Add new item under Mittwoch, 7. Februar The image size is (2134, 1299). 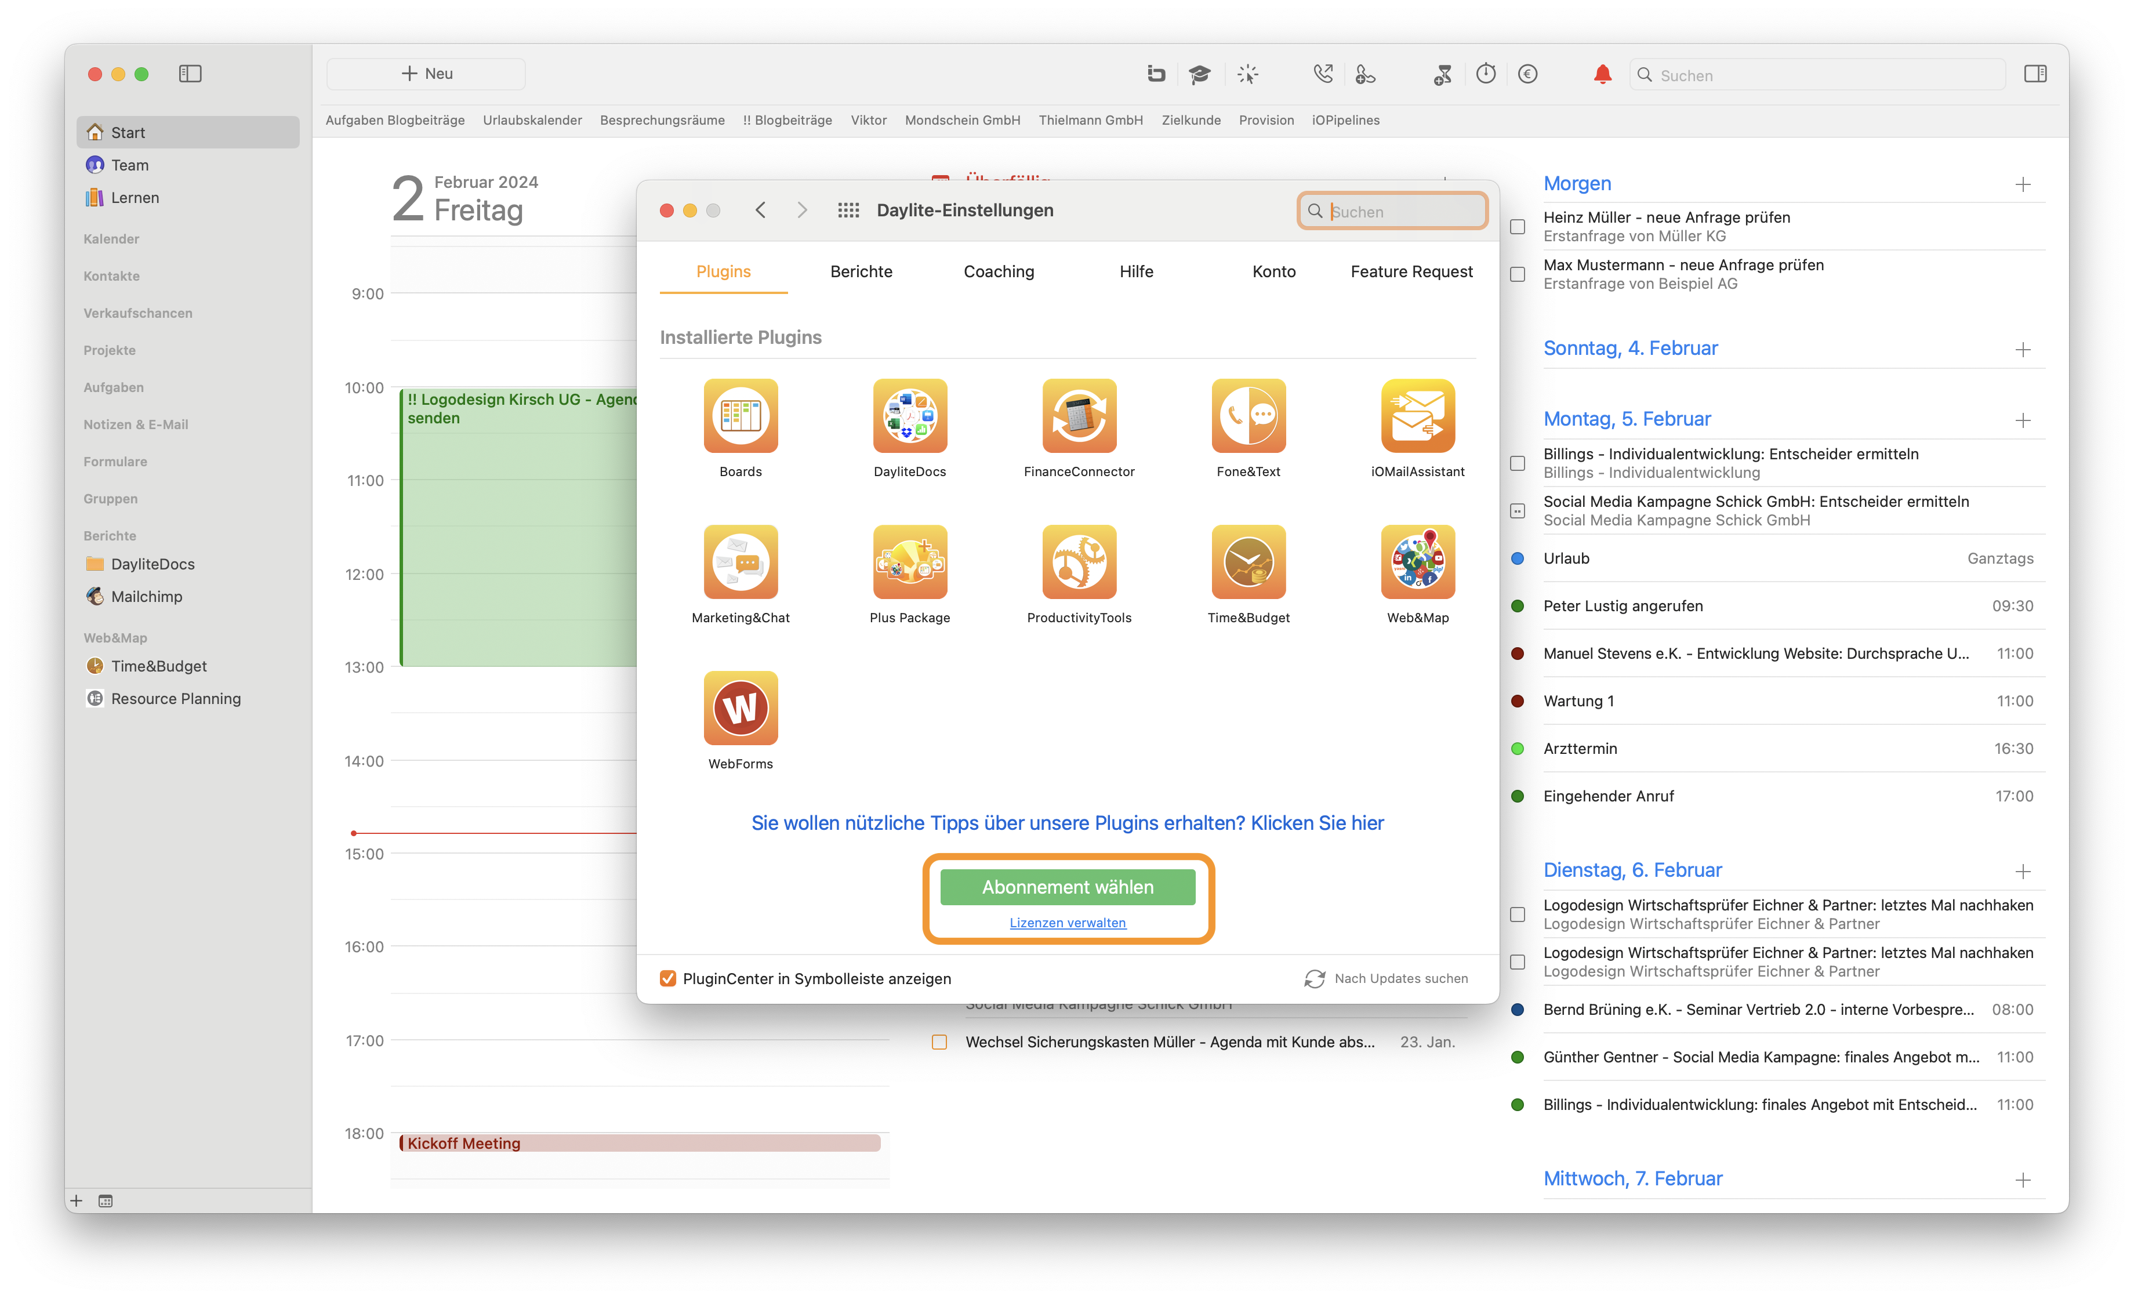point(2022,1180)
